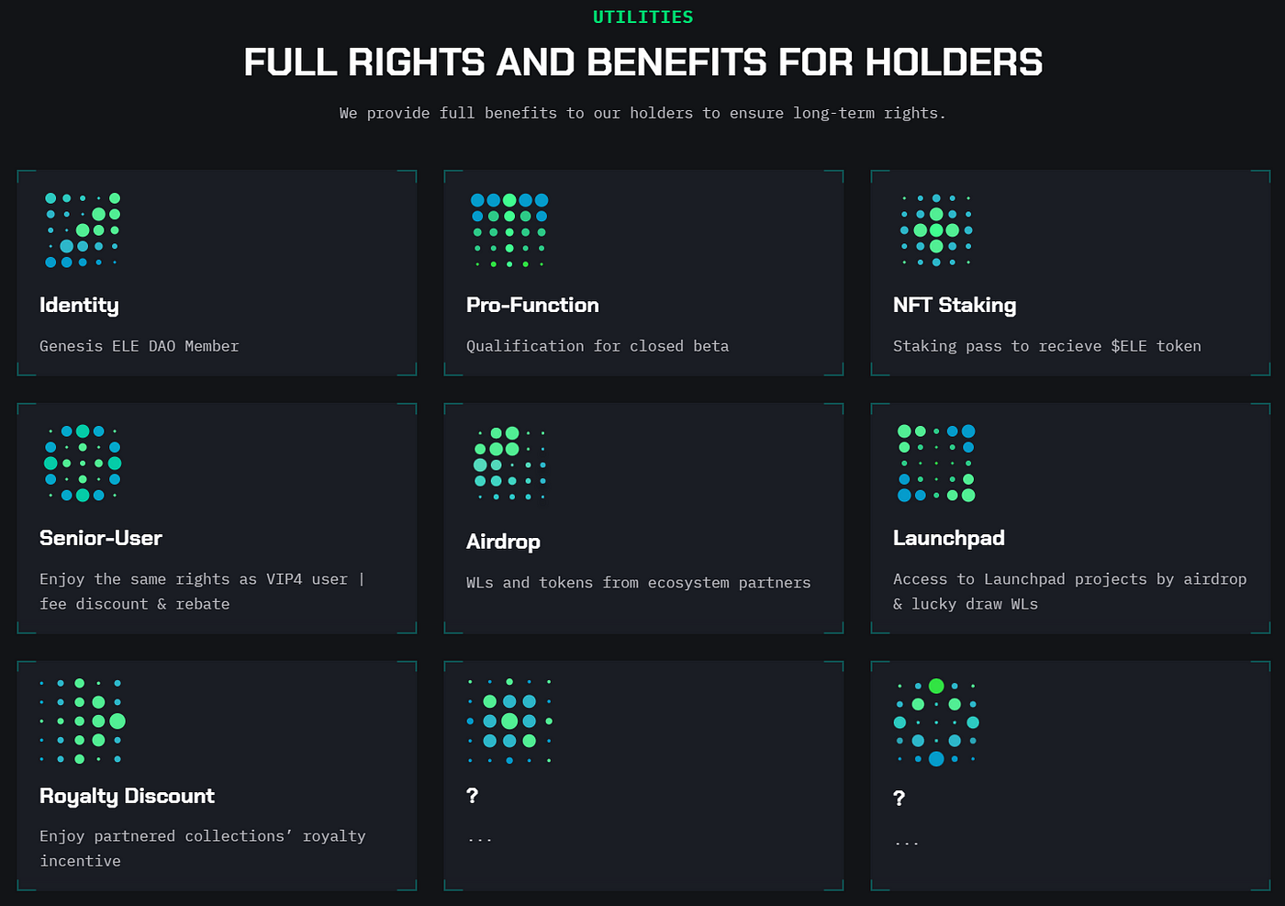
Task: Select the Identity heading
Action: [79, 306]
